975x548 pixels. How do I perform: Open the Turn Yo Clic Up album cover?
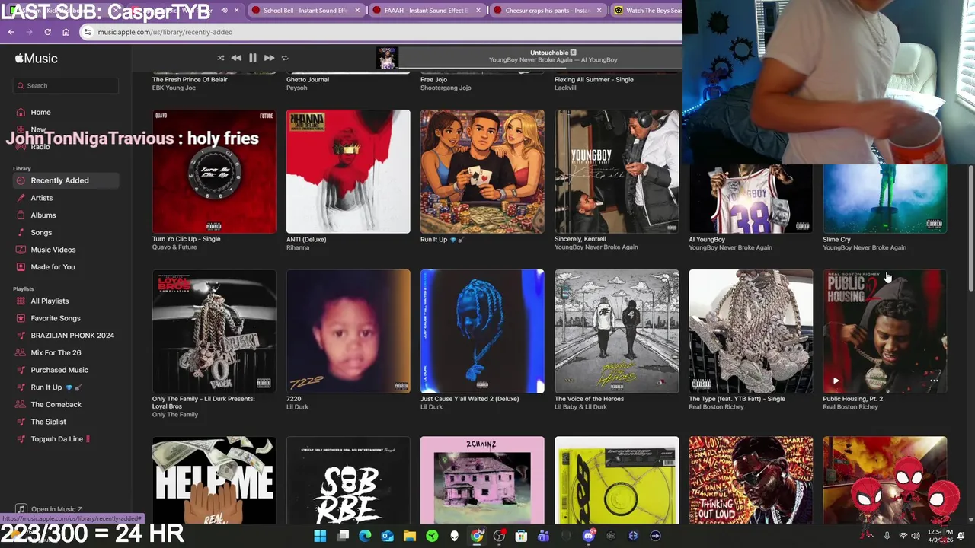coord(214,171)
